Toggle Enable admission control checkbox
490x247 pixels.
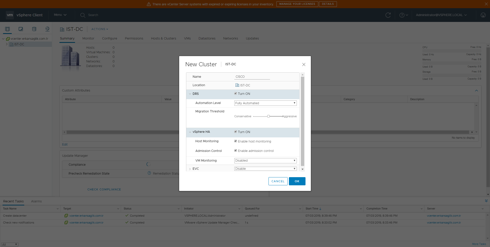pos(236,151)
